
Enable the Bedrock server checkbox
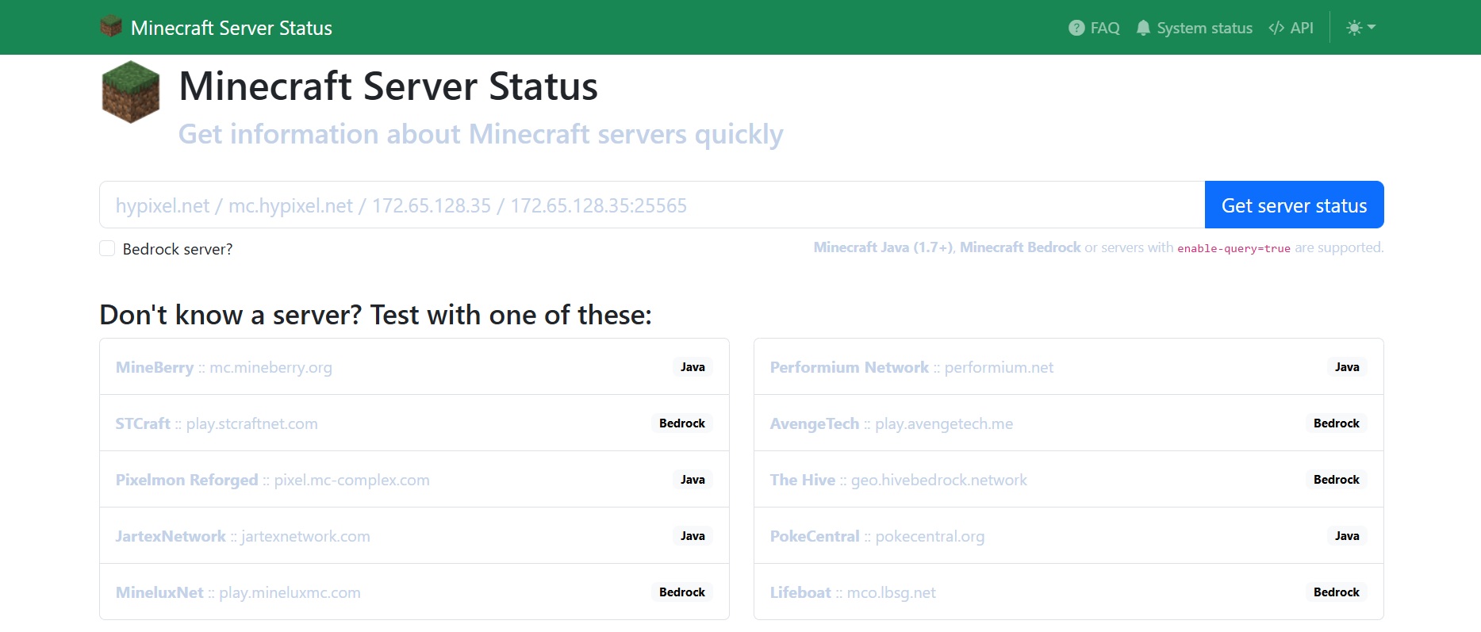click(x=107, y=249)
